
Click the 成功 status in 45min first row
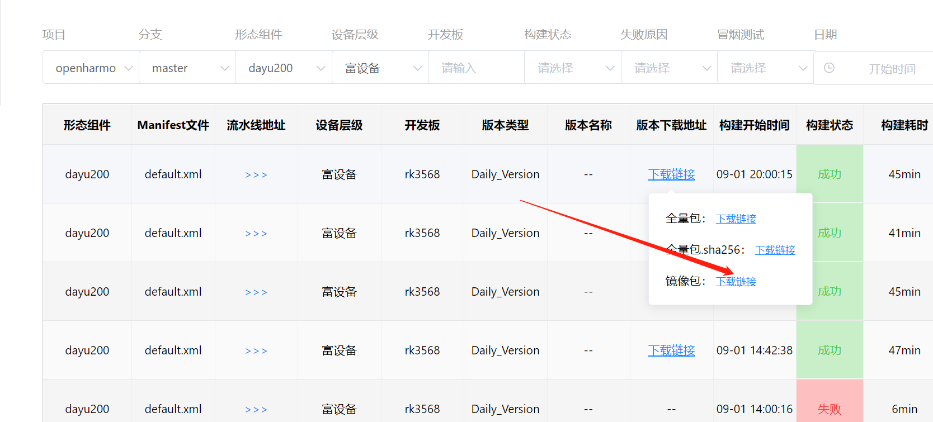830,174
